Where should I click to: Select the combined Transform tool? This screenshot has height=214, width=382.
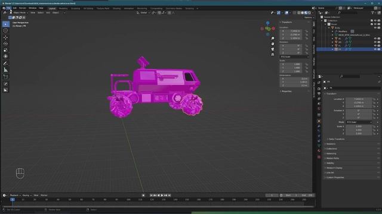point(5,56)
